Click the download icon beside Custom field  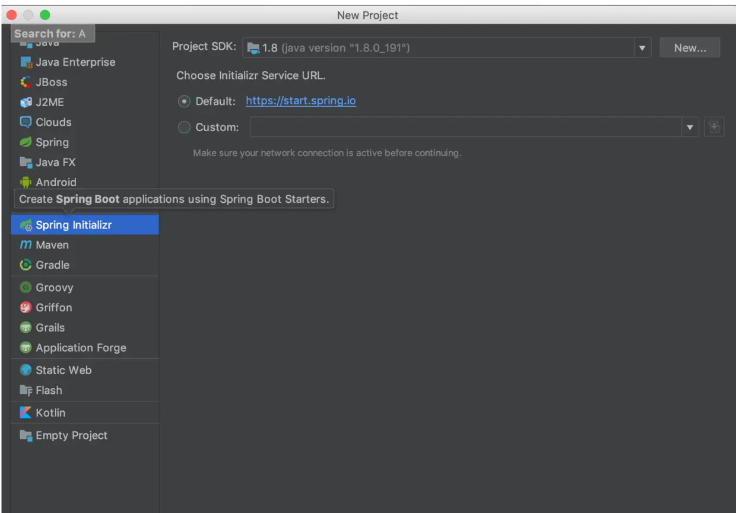714,127
